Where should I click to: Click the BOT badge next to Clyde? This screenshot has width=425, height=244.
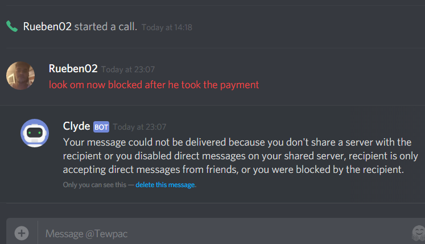[101, 127]
